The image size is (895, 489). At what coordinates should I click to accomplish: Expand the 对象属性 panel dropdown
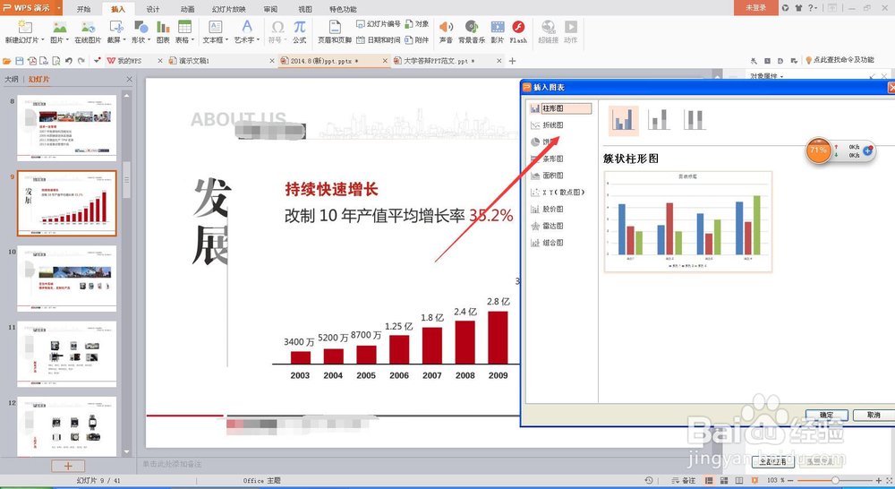(781, 76)
